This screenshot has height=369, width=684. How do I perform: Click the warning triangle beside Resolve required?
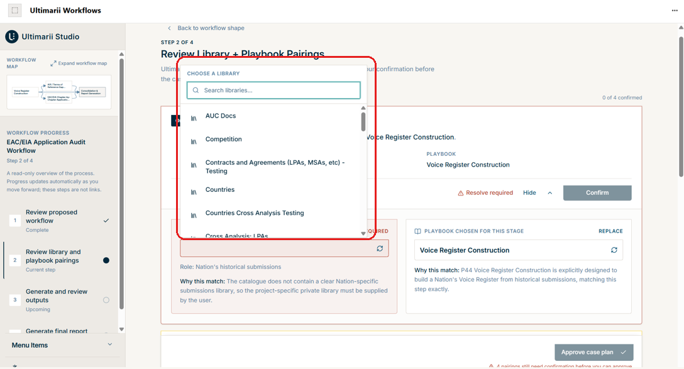461,193
